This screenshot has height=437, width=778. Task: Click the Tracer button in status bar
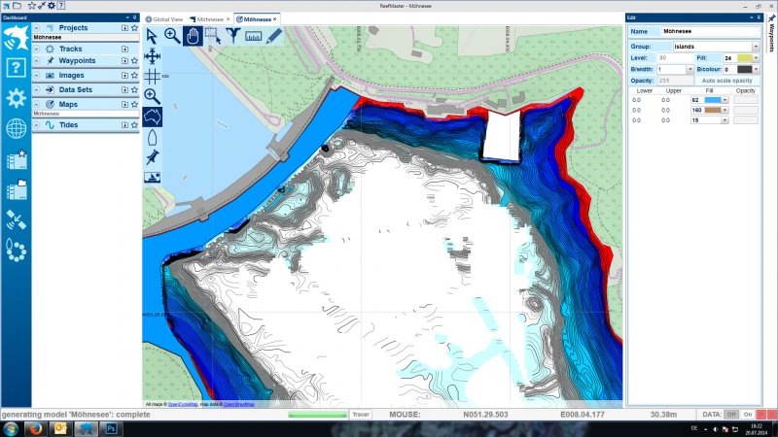(361, 414)
